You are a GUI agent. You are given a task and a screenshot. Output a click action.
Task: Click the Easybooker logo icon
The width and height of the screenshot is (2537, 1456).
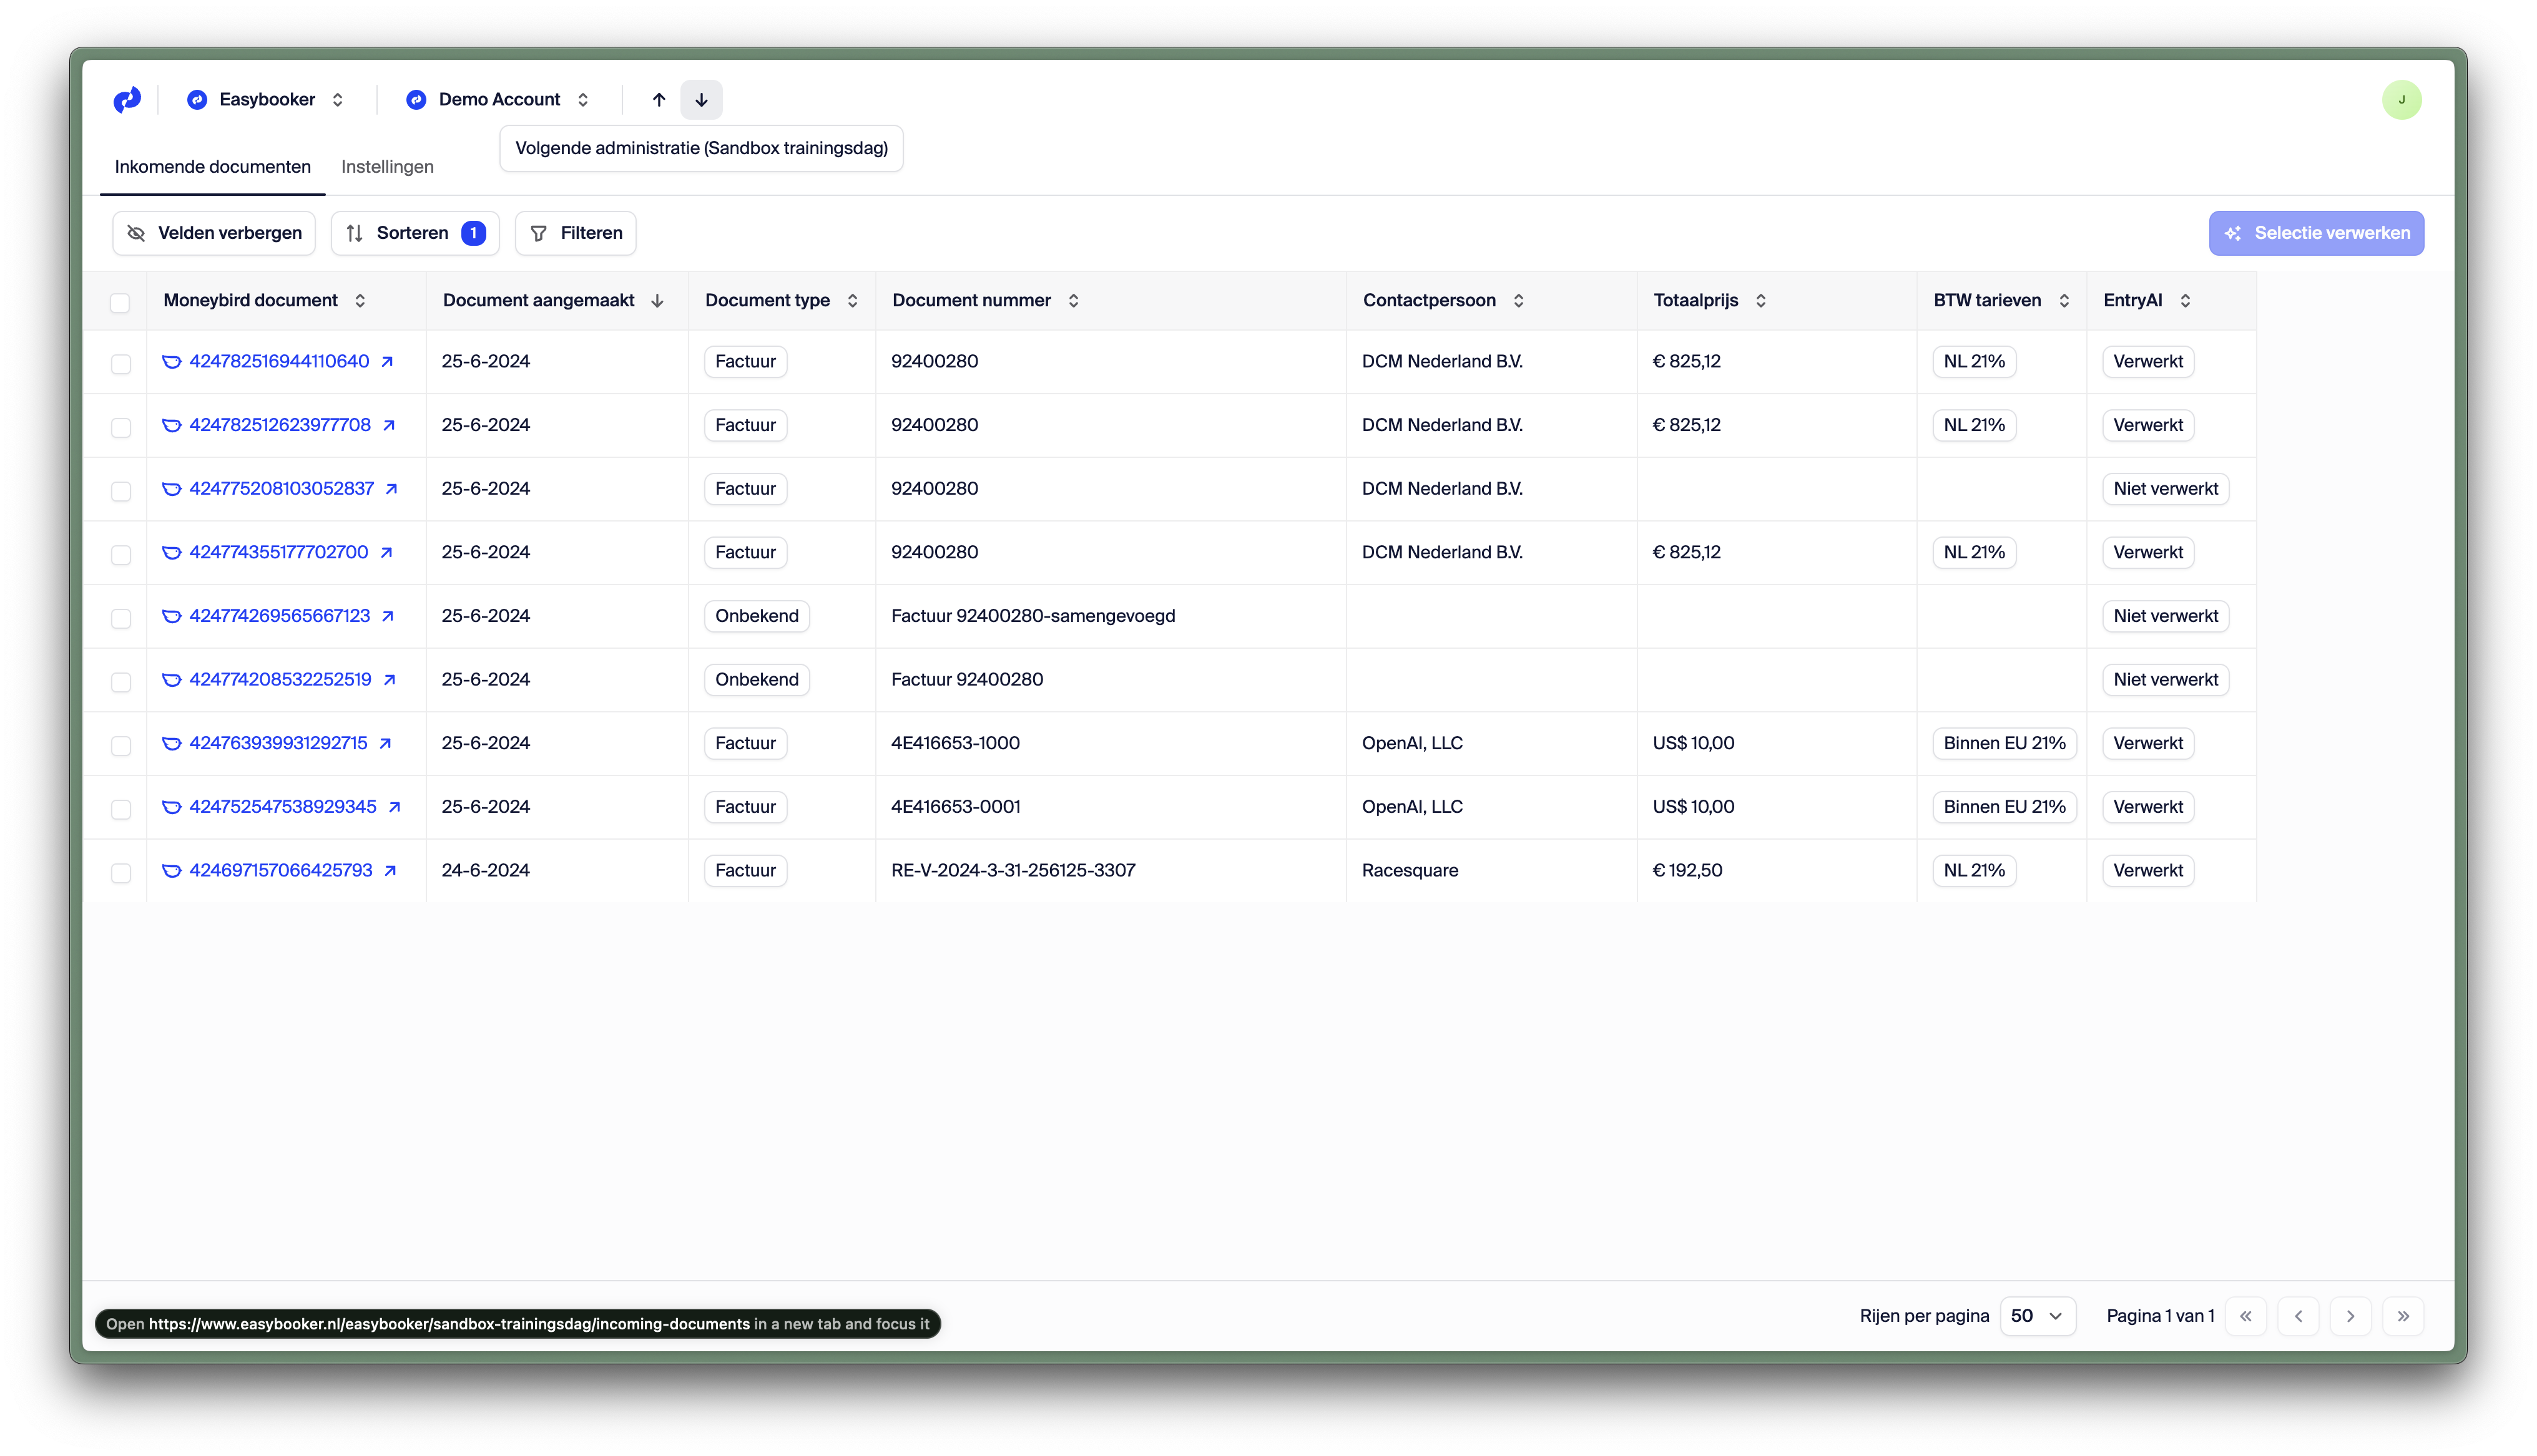tap(127, 100)
